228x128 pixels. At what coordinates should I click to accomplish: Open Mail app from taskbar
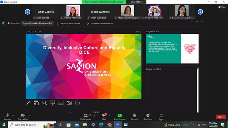pos(77,125)
